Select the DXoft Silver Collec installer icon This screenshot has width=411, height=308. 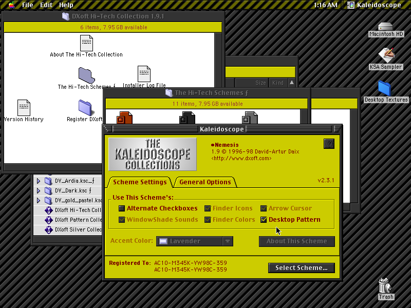pos(48,229)
